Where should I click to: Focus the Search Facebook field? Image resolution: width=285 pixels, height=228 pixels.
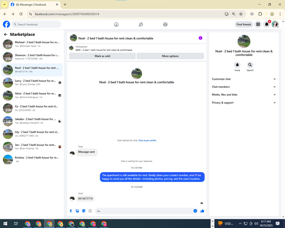pyautogui.click(x=36, y=25)
